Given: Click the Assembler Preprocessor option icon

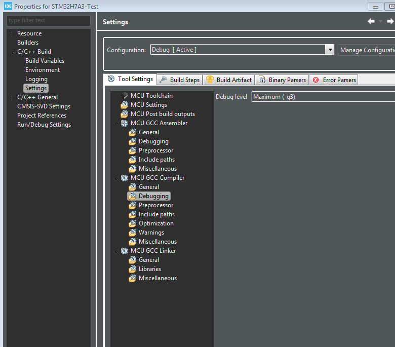Looking at the screenshot, I should 133,150.
